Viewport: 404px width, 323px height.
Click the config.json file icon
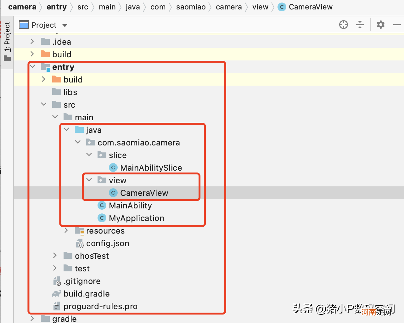pos(80,243)
